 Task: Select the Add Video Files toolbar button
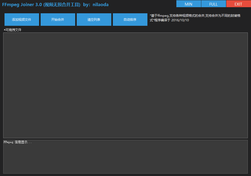22,19
